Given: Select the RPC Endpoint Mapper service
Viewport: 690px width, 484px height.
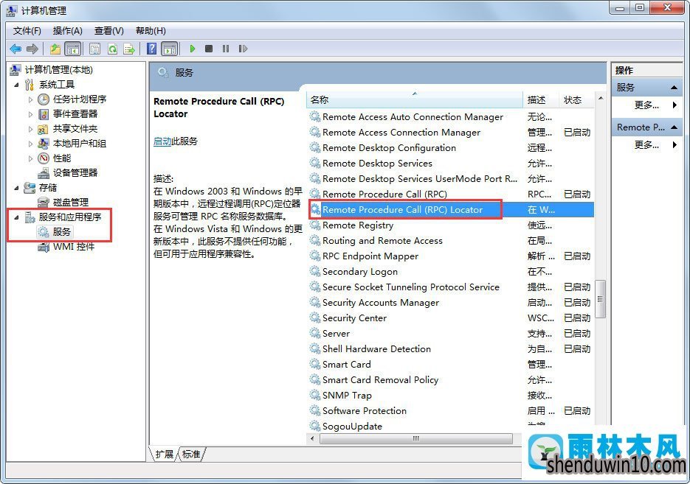Looking at the screenshot, I should click(370, 256).
